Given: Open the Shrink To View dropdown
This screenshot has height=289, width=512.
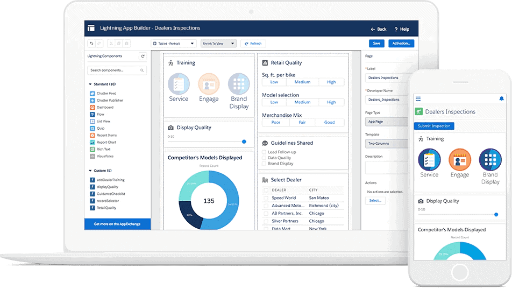Looking at the screenshot, I should click(218, 44).
